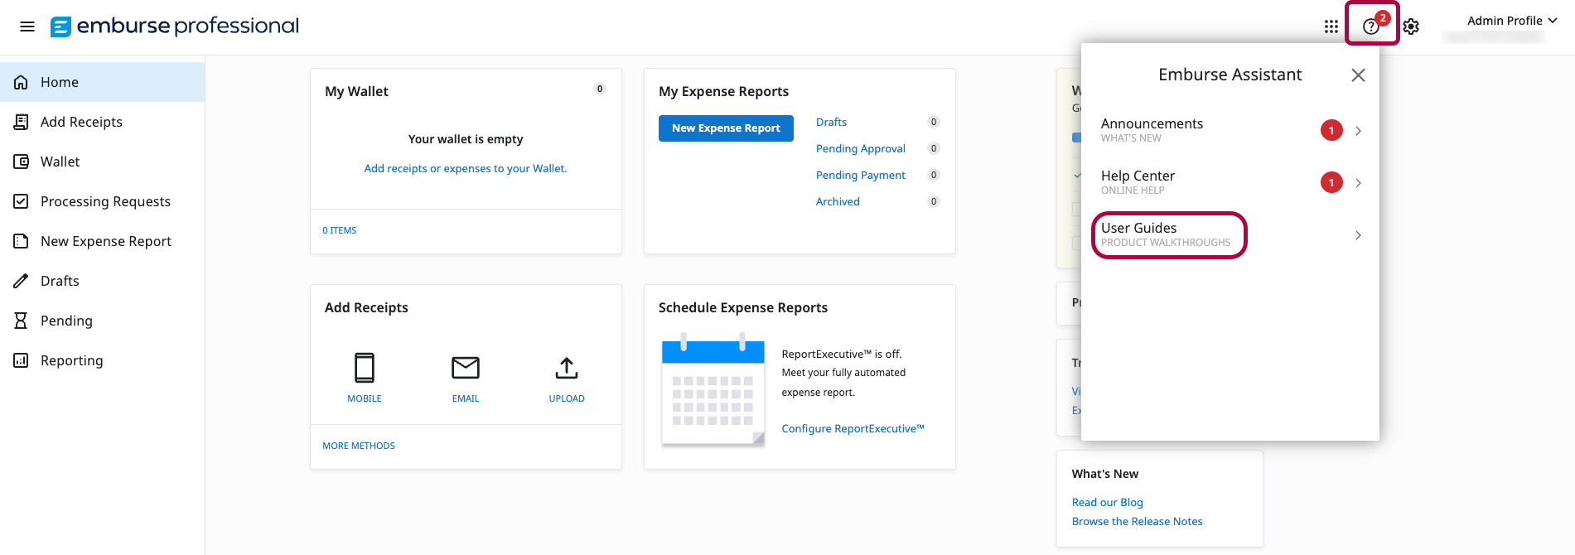Screen dimensions: 1575x555
Task: Click the Help Center red notification badge
Action: pos(1331,183)
